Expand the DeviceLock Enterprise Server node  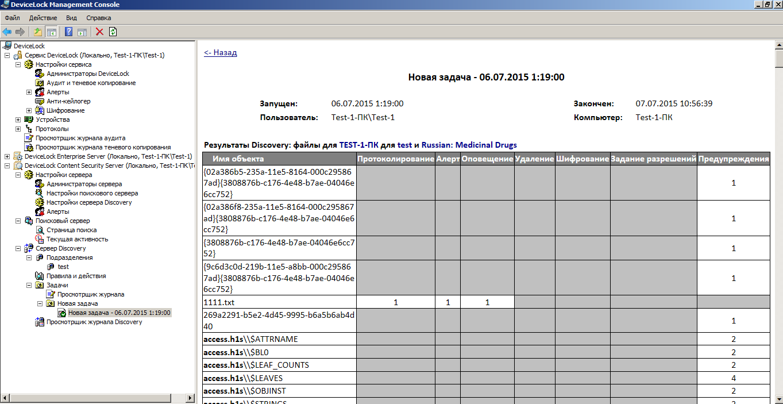tap(7, 156)
